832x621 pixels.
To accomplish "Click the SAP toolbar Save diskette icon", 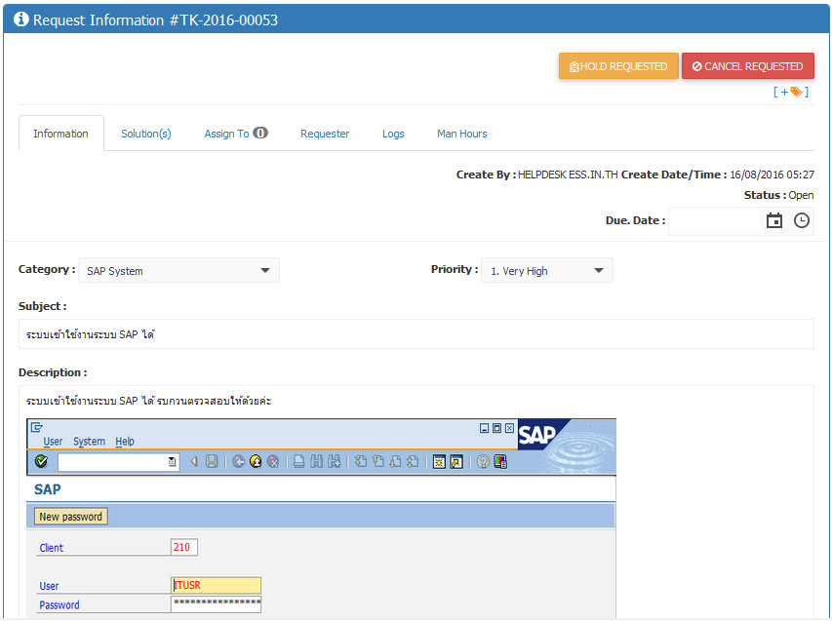I will pos(212,461).
